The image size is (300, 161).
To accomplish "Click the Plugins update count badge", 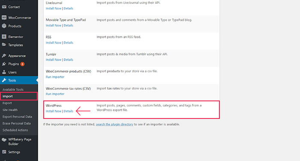I will click(22, 64).
